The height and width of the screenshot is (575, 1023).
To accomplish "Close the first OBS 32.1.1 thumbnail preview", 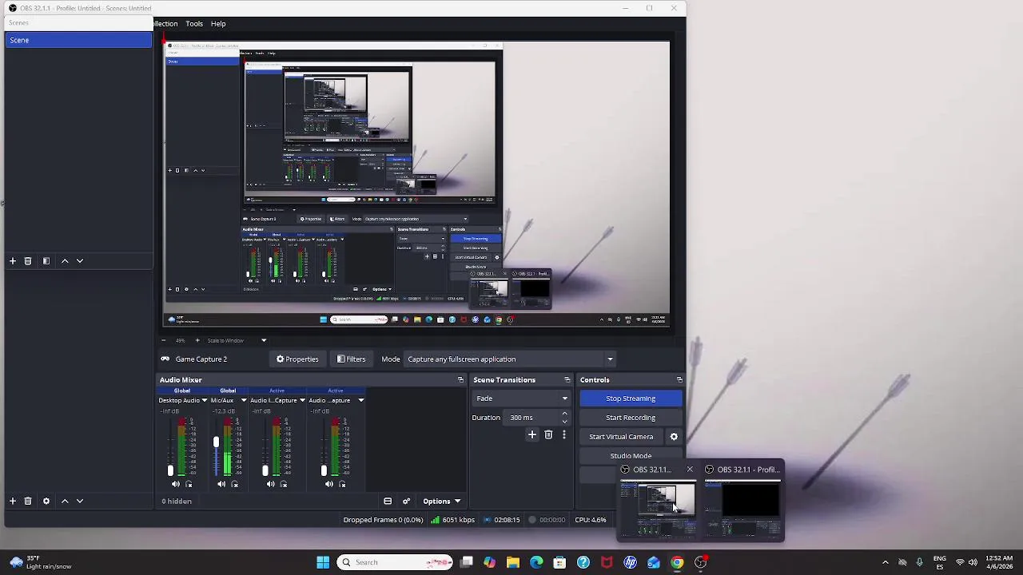I will pyautogui.click(x=690, y=470).
